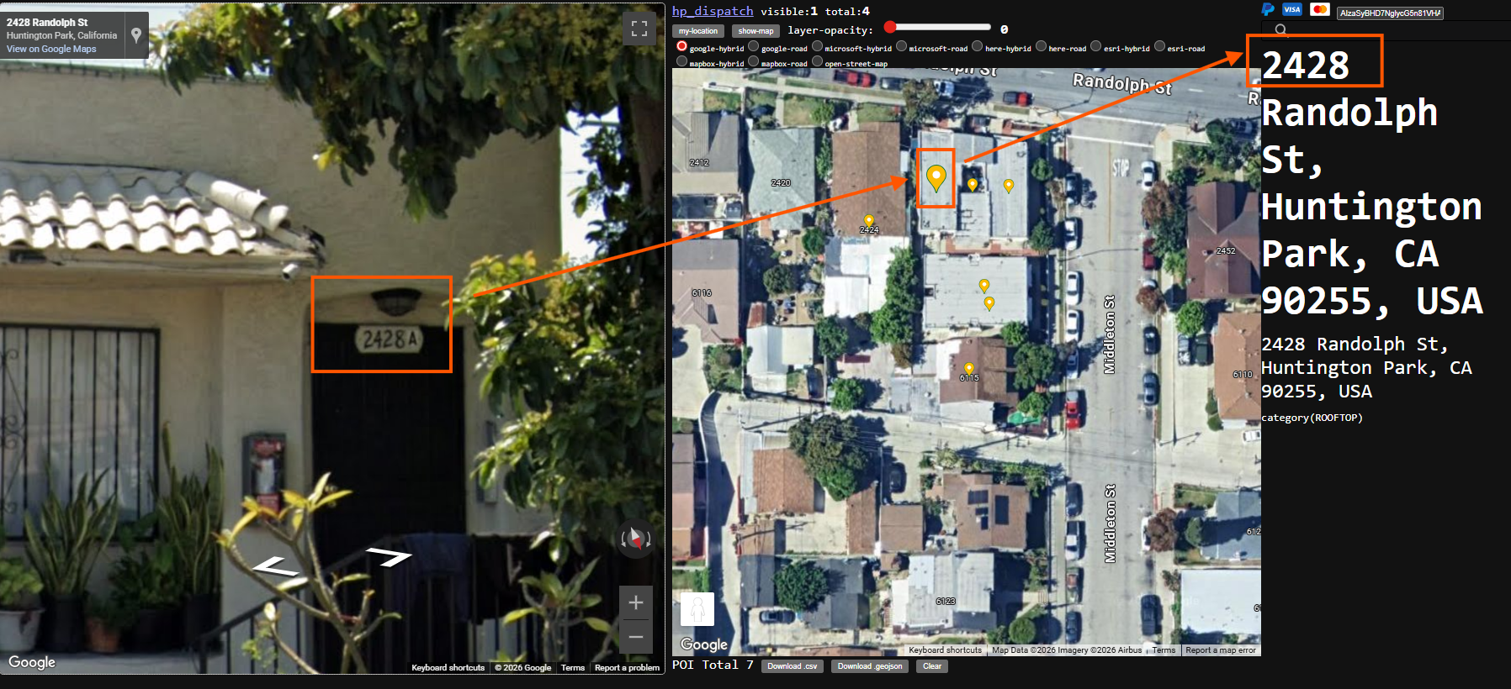Zoom out on the Street View image
The height and width of the screenshot is (689, 1511).
coord(636,637)
